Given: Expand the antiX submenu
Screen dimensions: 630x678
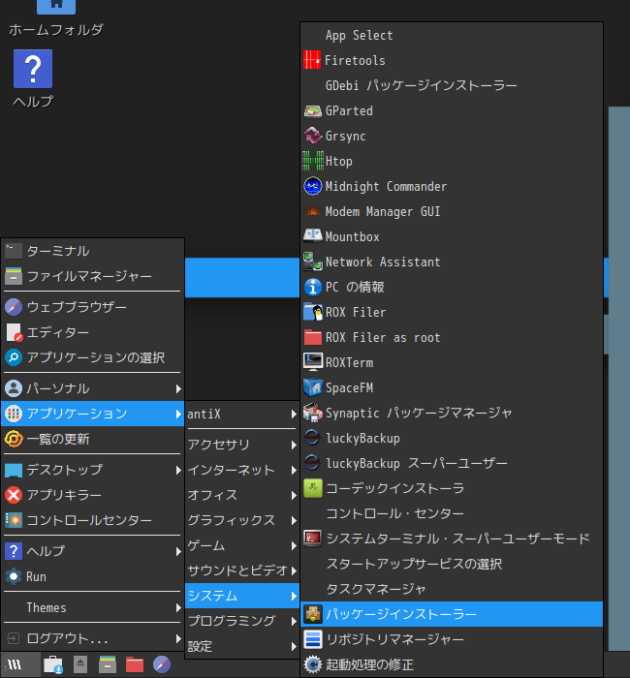Looking at the screenshot, I should pos(242,414).
